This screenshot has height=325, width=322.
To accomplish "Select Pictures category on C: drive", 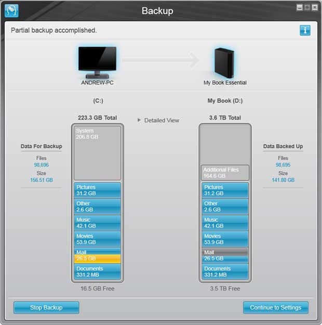I will click(97, 190).
